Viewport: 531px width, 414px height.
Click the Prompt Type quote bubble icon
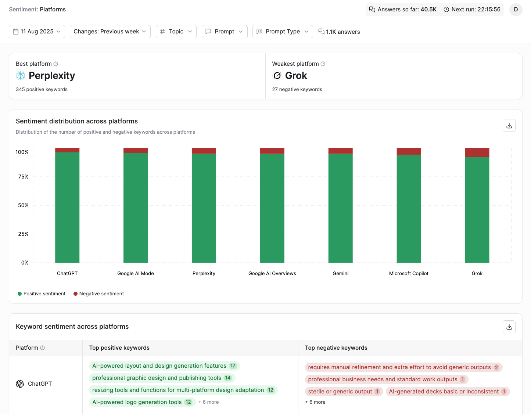(259, 32)
